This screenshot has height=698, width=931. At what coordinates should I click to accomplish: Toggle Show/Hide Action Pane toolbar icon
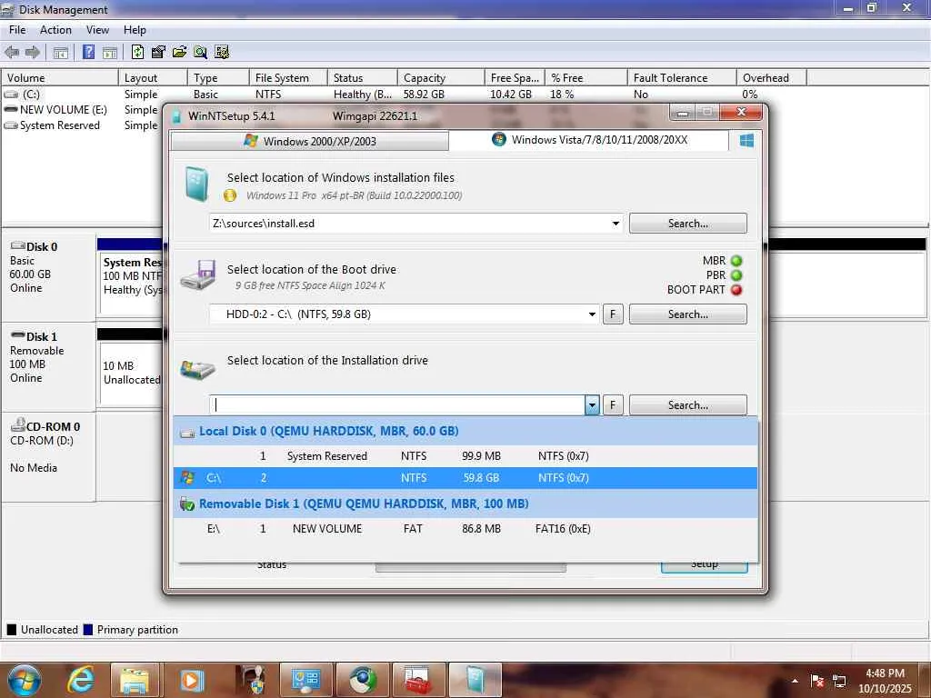(x=110, y=53)
